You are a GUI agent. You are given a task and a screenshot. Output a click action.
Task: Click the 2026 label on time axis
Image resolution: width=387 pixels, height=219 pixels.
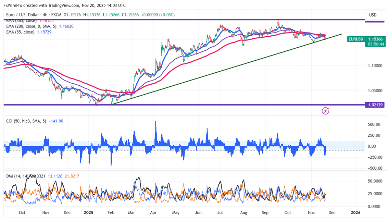355,212
